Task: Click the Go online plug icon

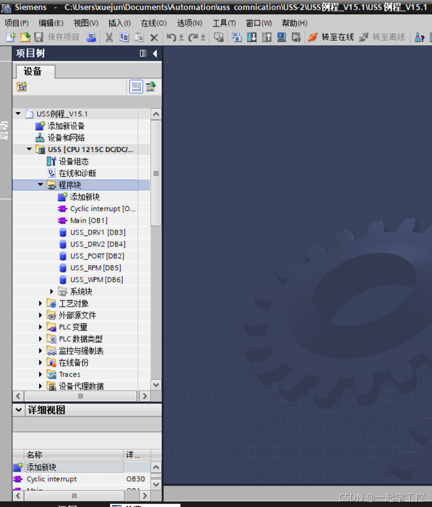Action: pos(313,37)
